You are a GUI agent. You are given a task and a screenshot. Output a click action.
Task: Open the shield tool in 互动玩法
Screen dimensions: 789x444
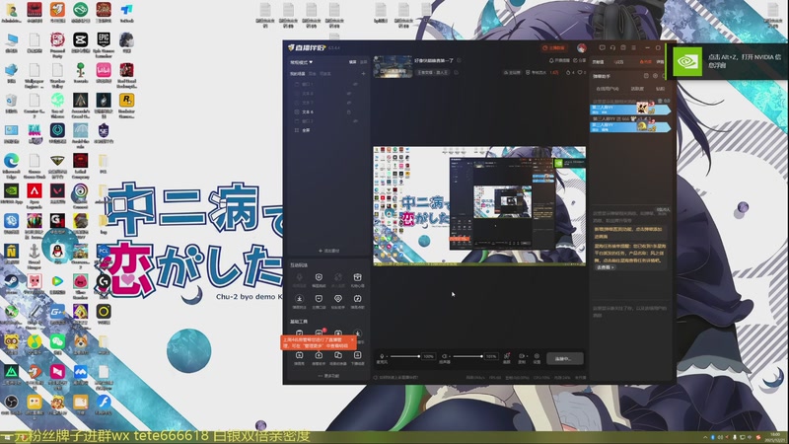[x=319, y=277]
